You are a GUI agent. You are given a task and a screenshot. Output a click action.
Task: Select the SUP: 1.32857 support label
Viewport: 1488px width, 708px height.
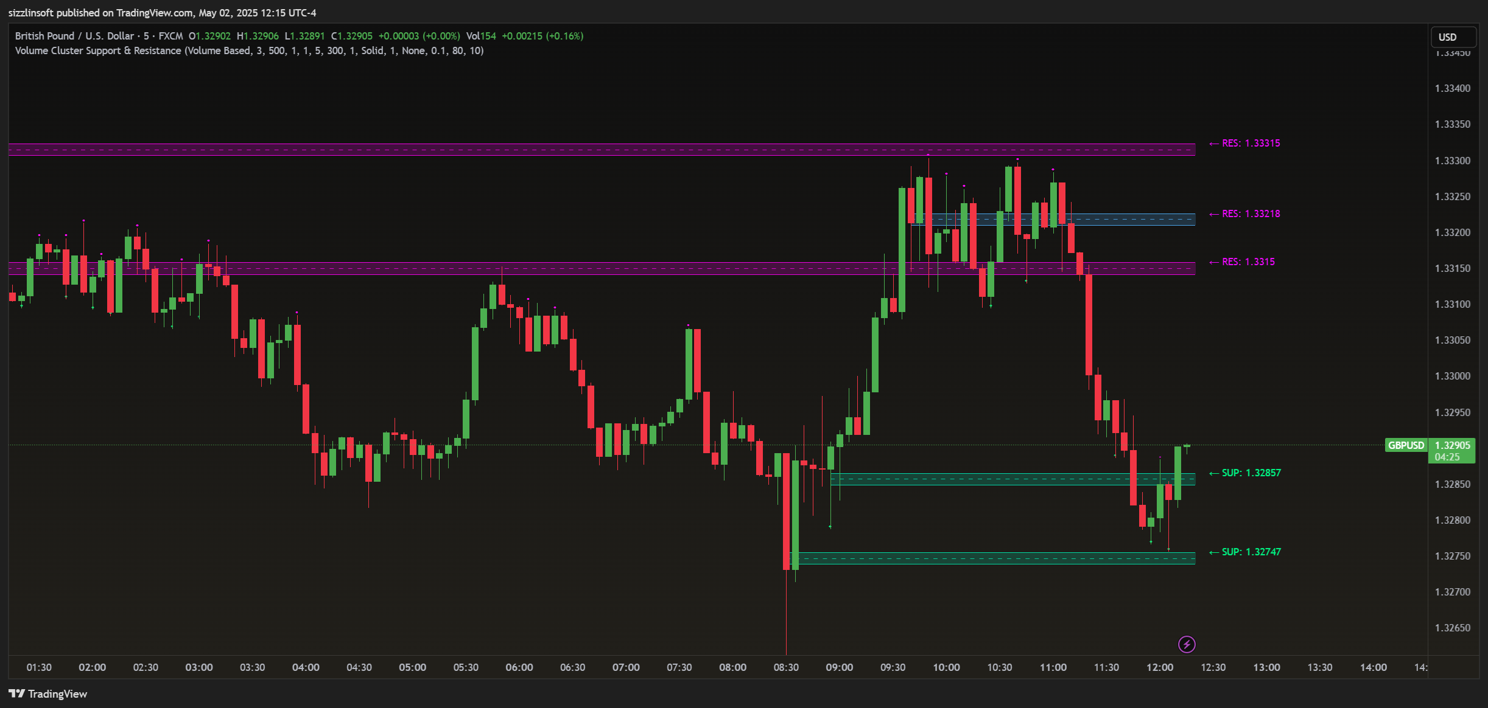tap(1245, 473)
